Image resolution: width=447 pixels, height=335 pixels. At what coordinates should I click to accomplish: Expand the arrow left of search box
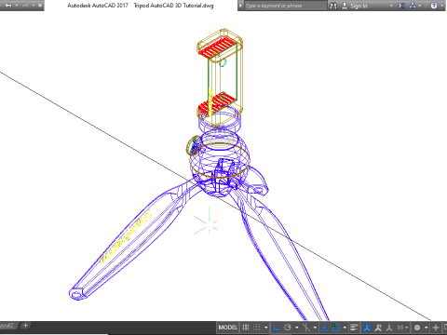coord(240,6)
